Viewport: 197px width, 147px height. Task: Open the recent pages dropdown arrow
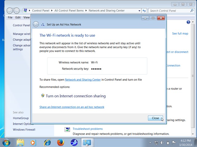(x=21, y=11)
